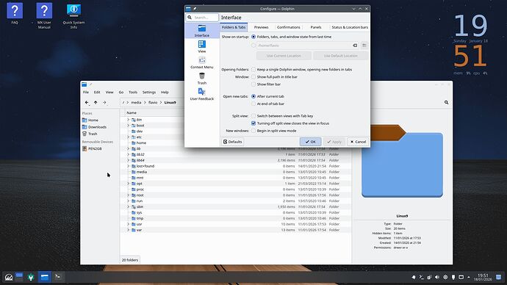Click the blue folder preview thumbnail
This screenshot has height=285, width=507.
tap(402, 161)
